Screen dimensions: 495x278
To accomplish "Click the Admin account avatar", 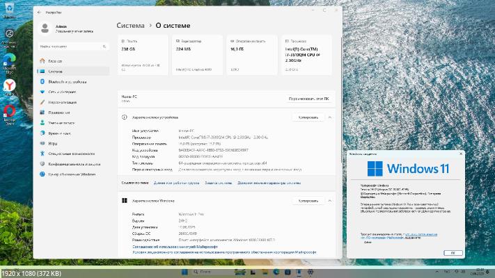I will coord(45,28).
